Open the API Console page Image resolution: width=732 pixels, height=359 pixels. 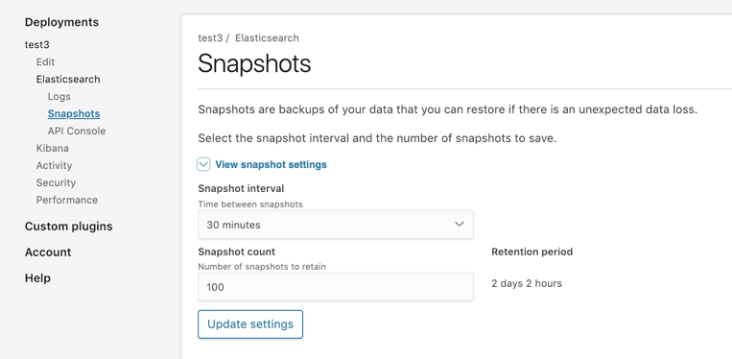pyautogui.click(x=77, y=131)
